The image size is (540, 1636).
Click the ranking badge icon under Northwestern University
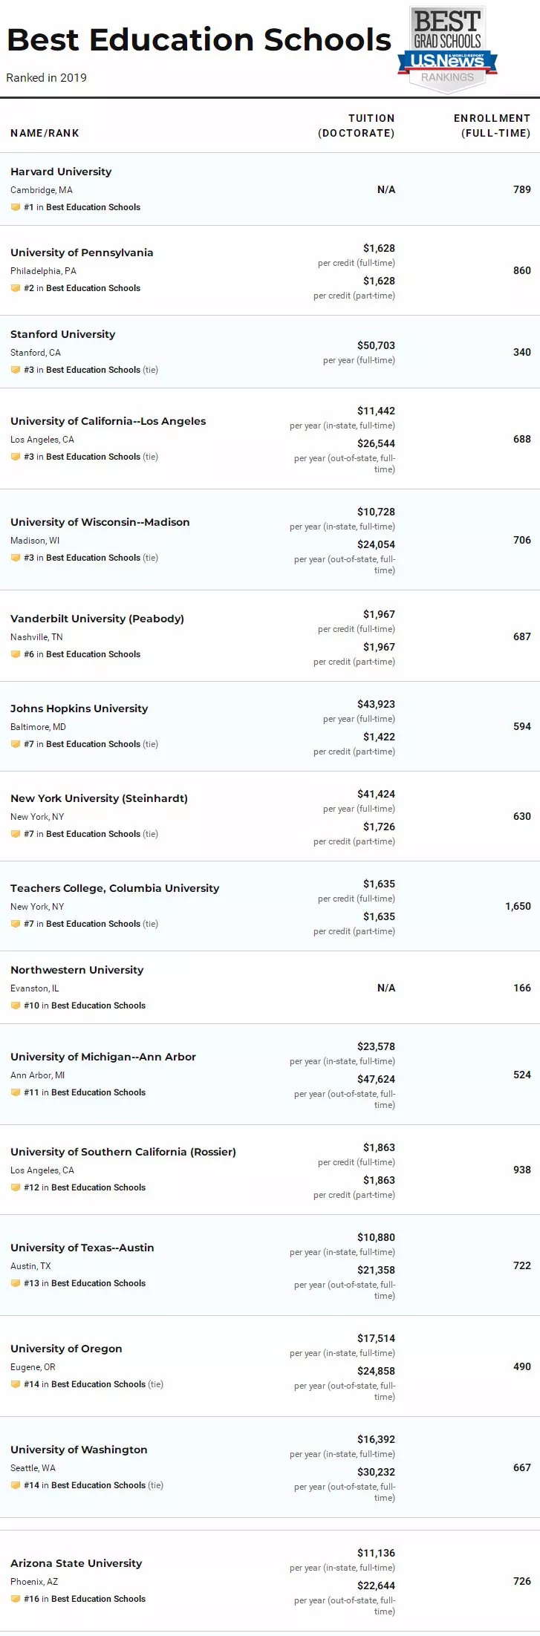(x=16, y=1006)
